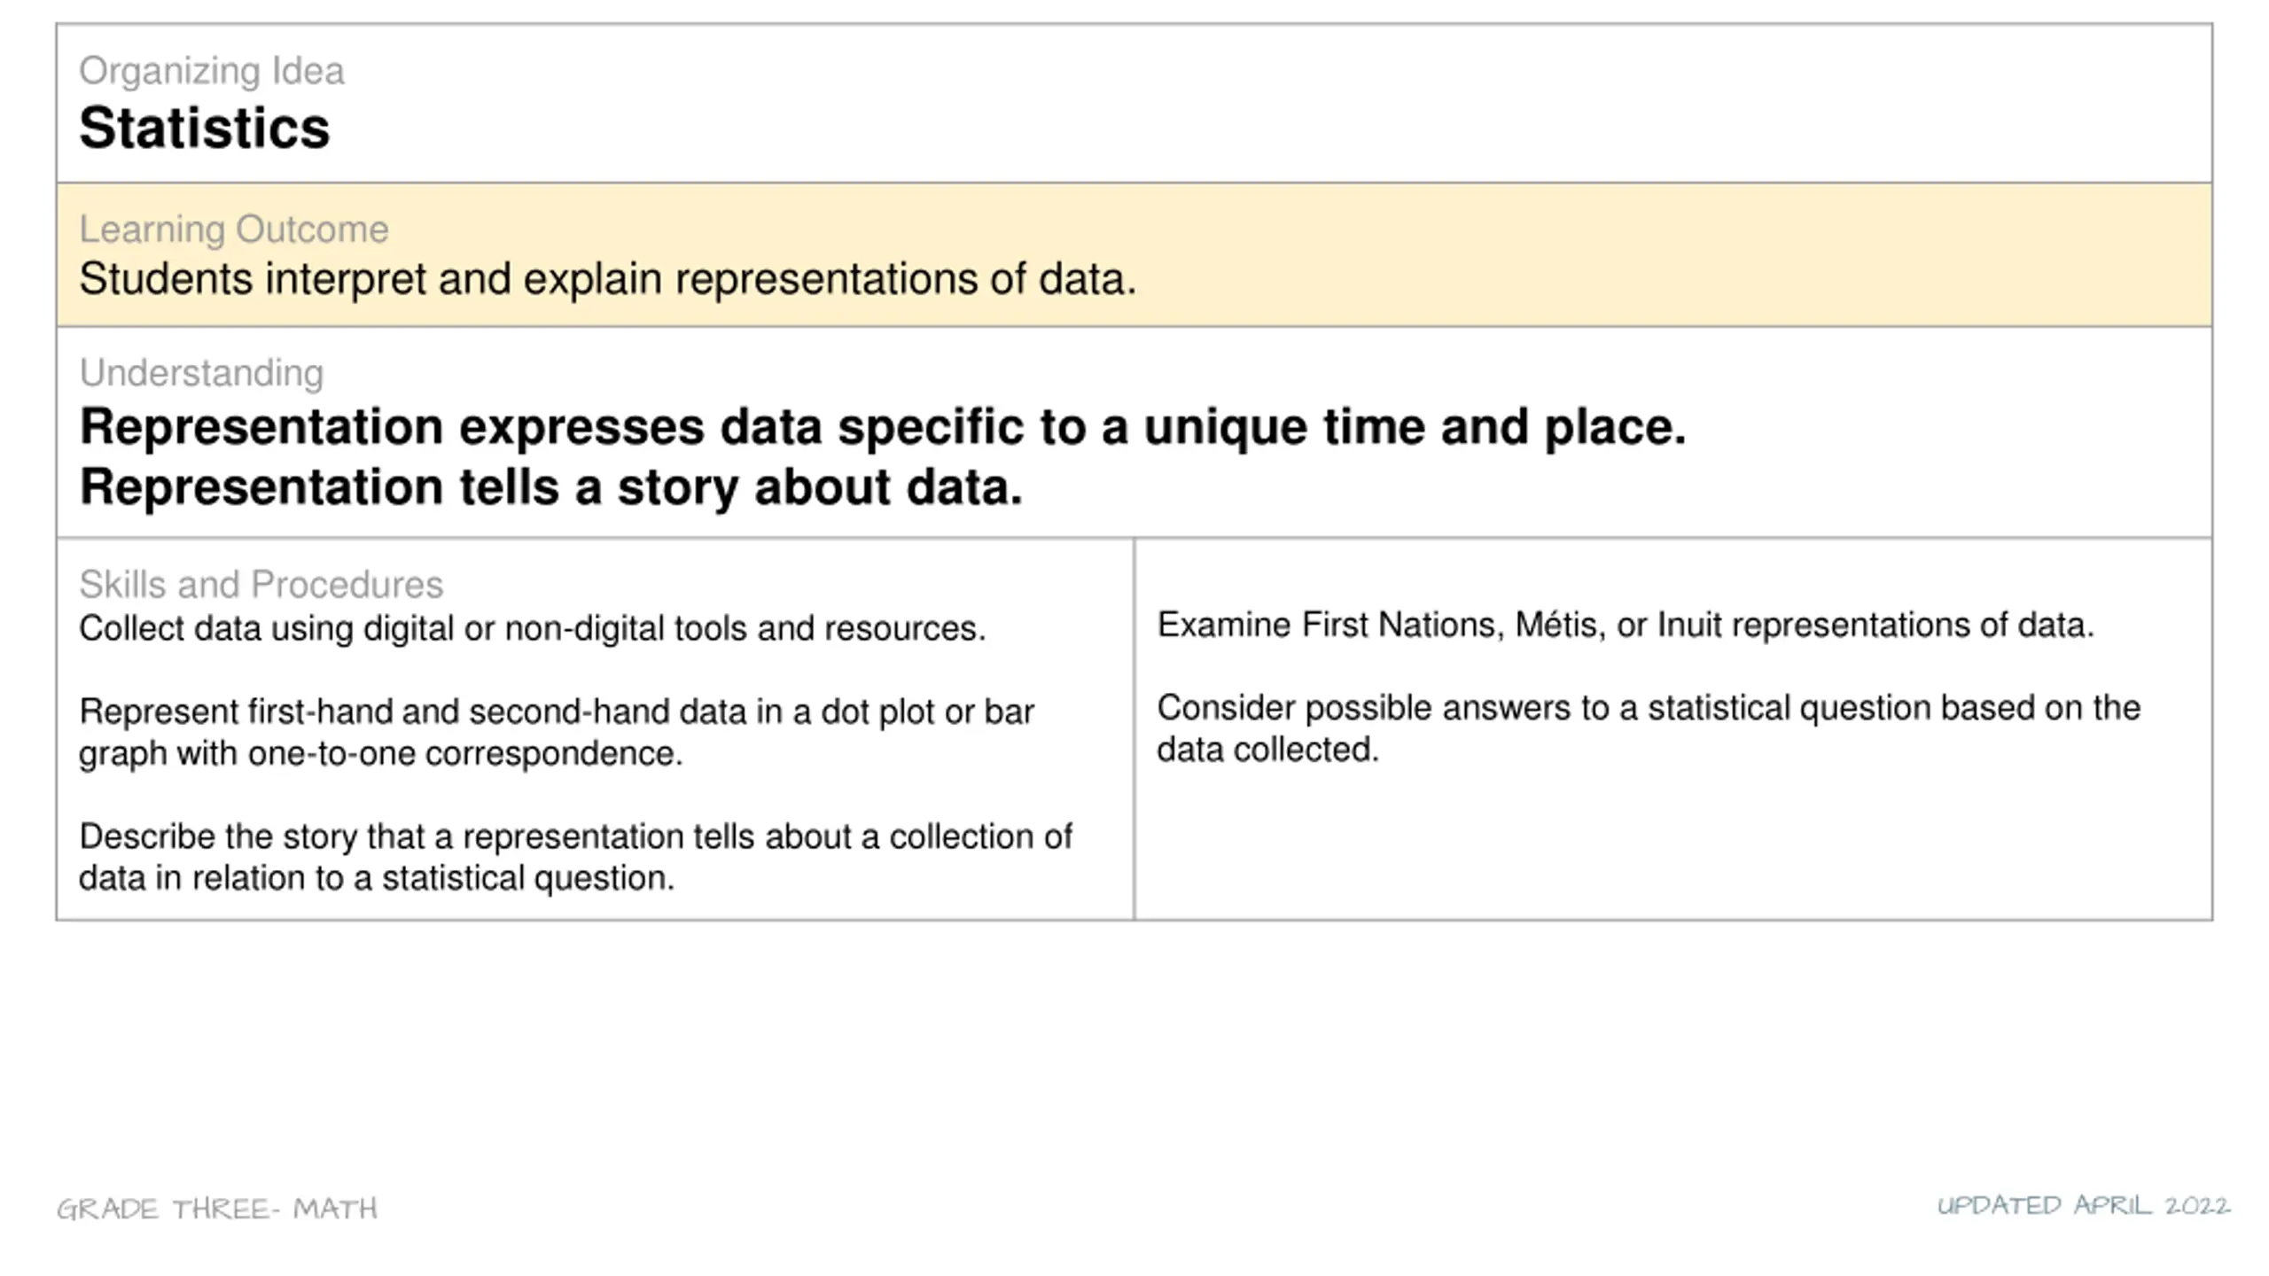
Task: Click 'UPDATED APRIL 2022' footer text
Action: point(2083,1206)
